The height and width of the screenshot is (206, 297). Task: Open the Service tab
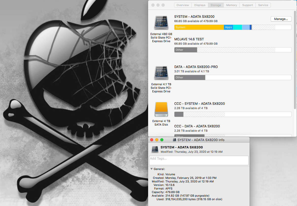tap(263, 5)
